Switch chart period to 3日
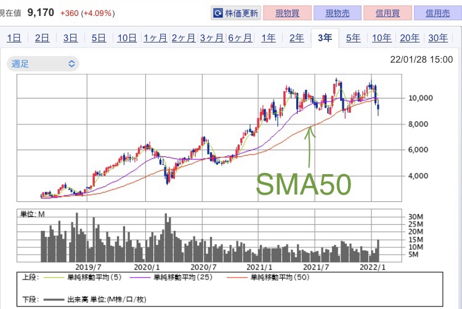Image resolution: width=462 pixels, height=309 pixels. click(x=70, y=38)
